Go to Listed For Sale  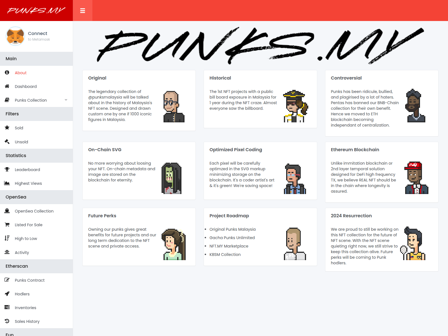36,225
